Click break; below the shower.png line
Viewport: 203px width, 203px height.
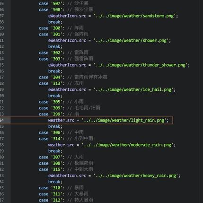tap(55, 46)
